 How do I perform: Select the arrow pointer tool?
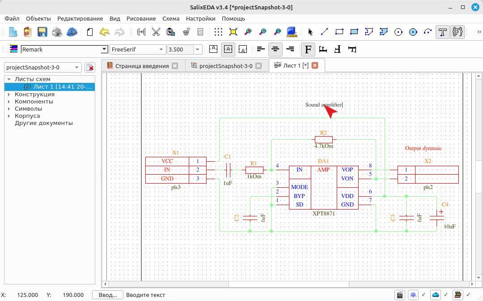(x=310, y=32)
